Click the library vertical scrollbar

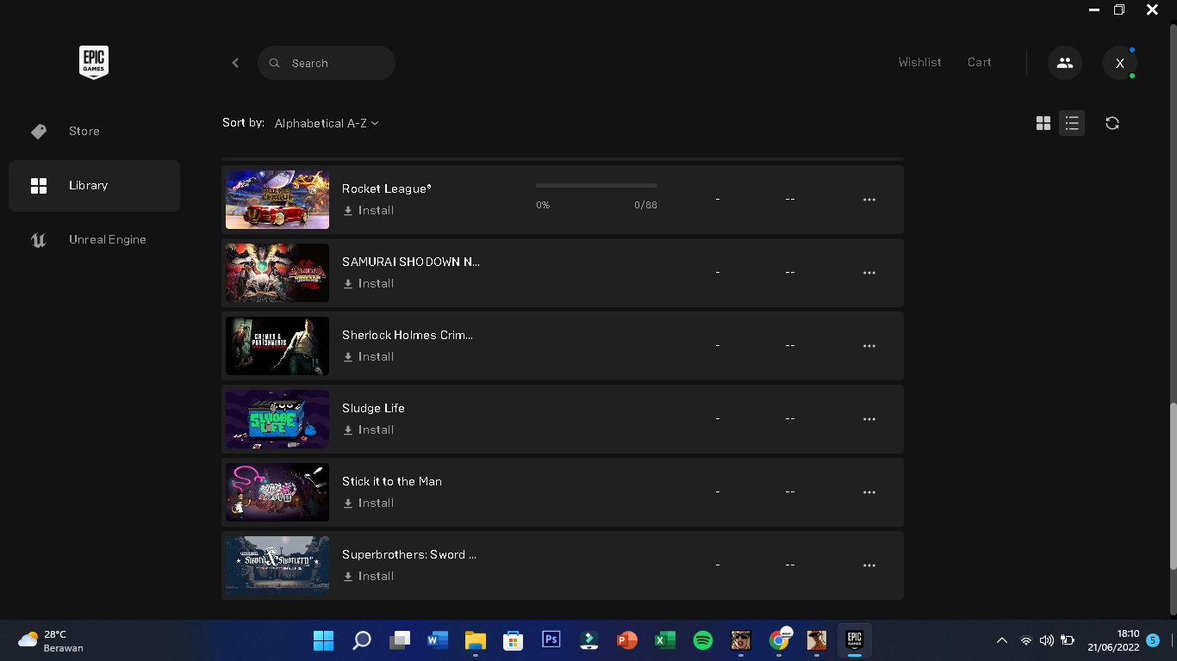click(x=1173, y=486)
